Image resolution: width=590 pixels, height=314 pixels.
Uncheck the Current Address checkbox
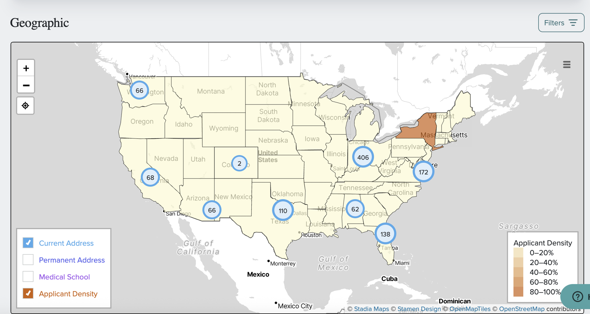point(28,243)
